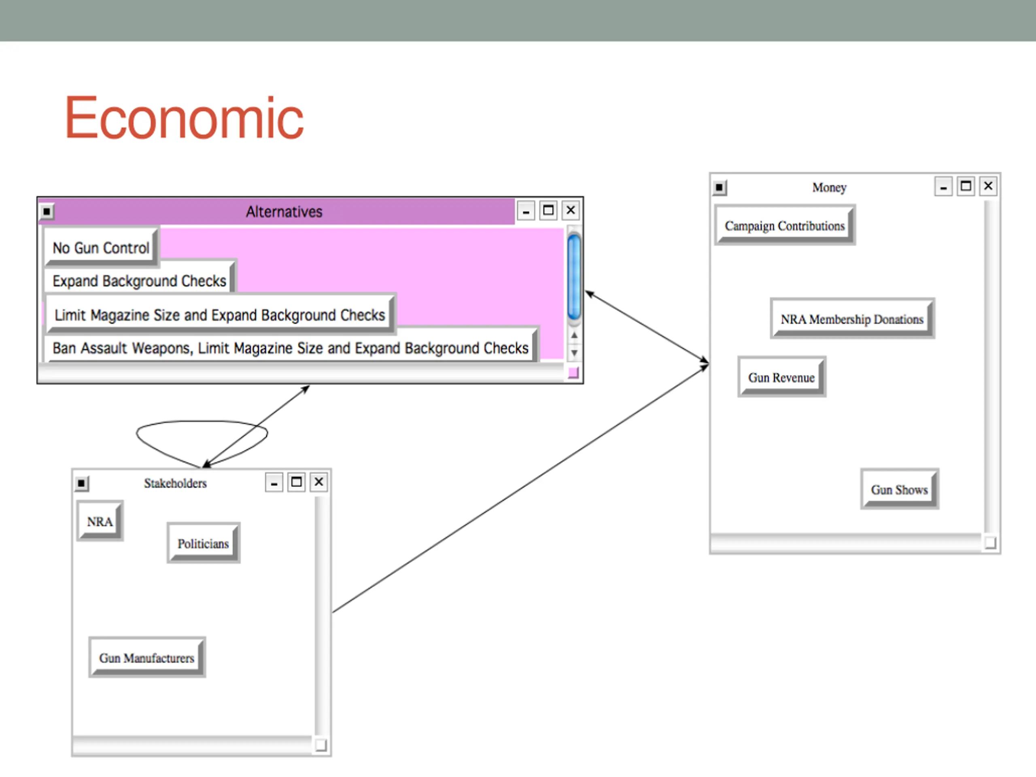Close the Money cluster window
The width and height of the screenshot is (1036, 777).
pyautogui.click(x=988, y=187)
